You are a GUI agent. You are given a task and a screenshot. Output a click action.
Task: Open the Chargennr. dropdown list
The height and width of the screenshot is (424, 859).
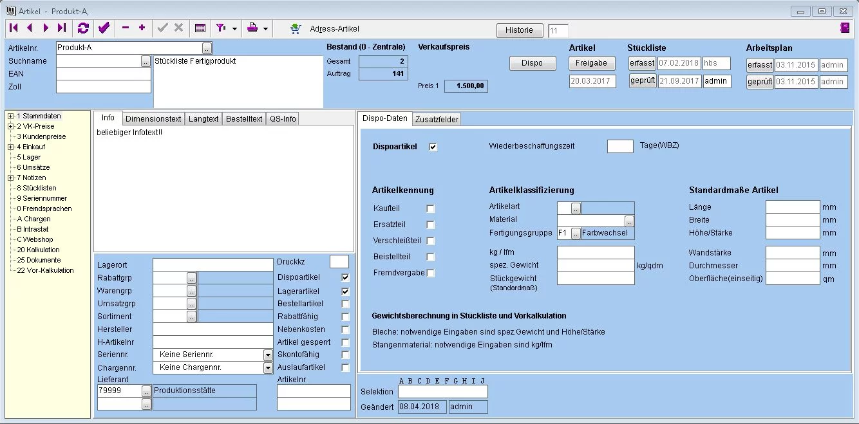268,368
